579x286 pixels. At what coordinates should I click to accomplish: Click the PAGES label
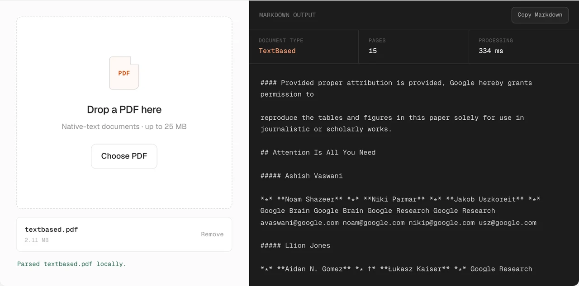coord(377,40)
